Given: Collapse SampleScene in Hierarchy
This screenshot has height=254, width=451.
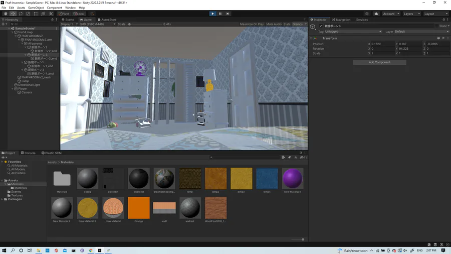Looking at the screenshot, I should point(9,29).
